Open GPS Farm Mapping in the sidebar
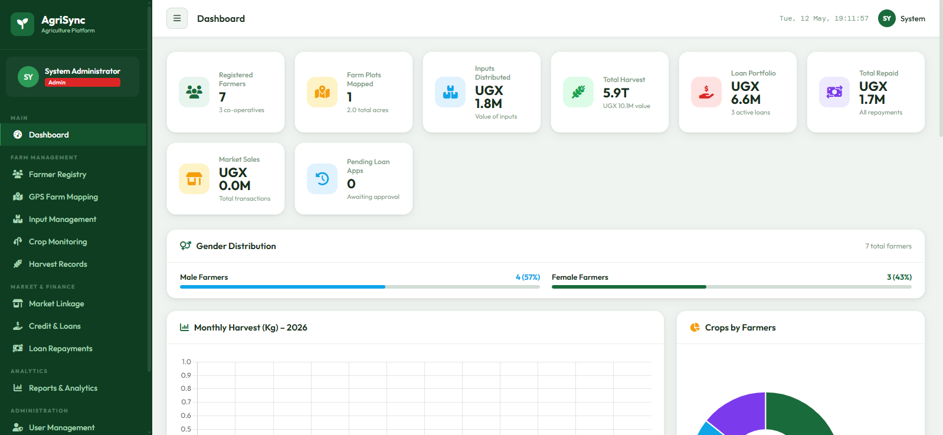Viewport: 943px width, 435px height. coord(73,197)
